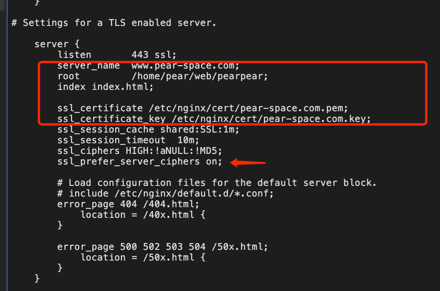
Task: Click on 'index index.html;' line
Action: pyautogui.click(x=105, y=87)
